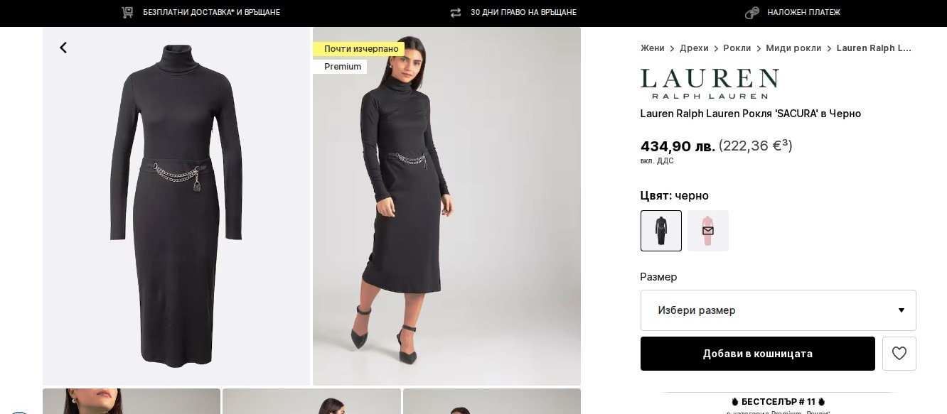
Task: Open the model-wearing-dress photo
Action: click(x=446, y=213)
